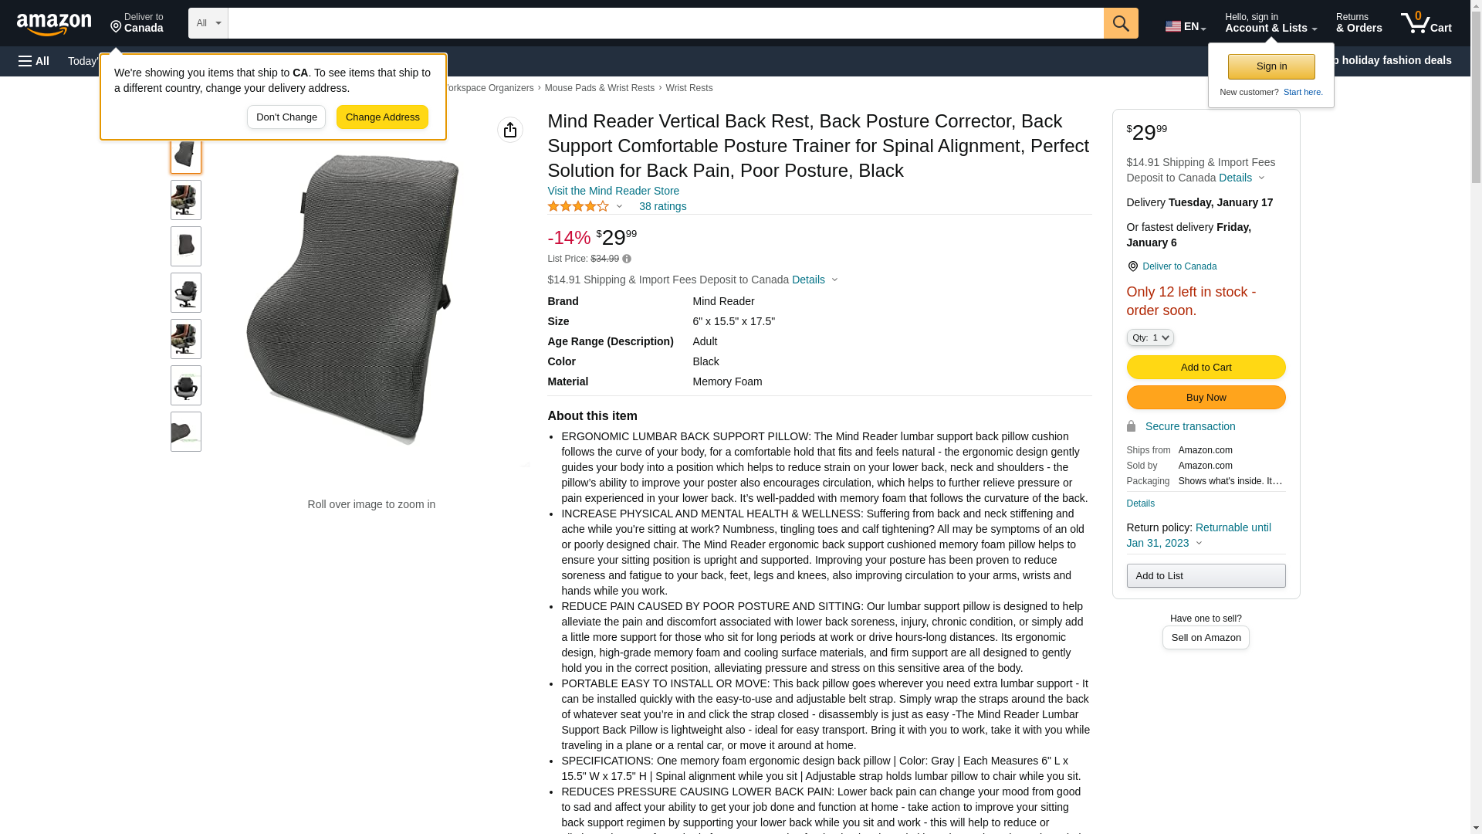
Task: Click the Change Address button
Action: pyautogui.click(x=382, y=117)
